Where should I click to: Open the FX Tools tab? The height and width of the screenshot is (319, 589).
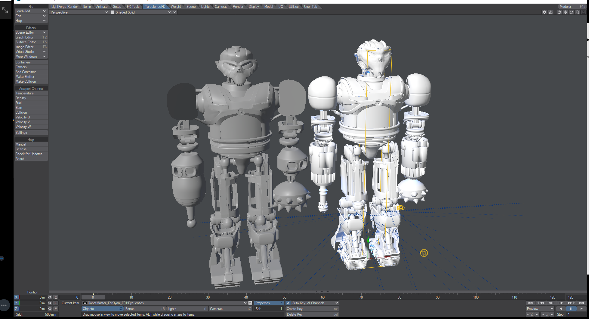pyautogui.click(x=133, y=7)
